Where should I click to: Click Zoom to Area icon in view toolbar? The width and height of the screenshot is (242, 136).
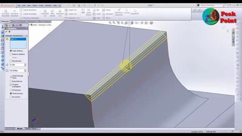tap(114, 23)
